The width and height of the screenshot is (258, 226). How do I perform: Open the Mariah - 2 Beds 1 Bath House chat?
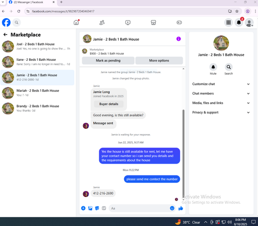(x=37, y=93)
